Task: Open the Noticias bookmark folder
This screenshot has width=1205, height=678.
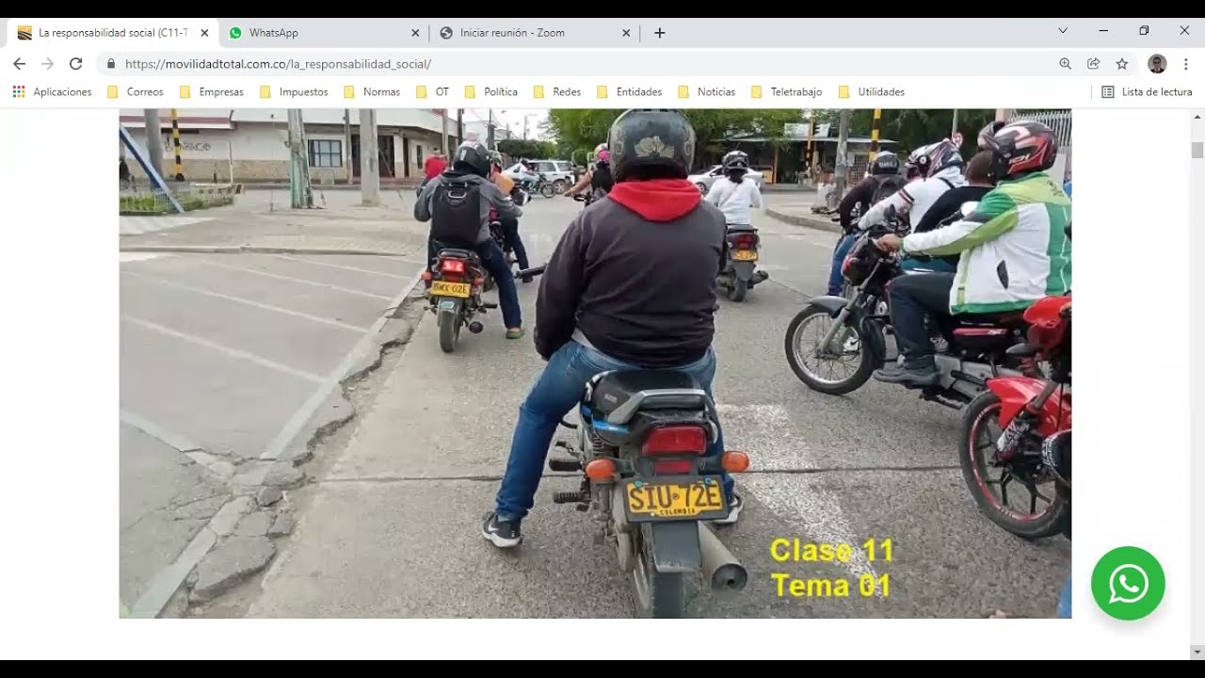Action: [x=707, y=92]
